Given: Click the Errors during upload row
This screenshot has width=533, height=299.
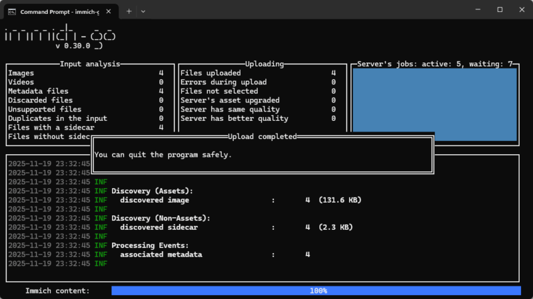Looking at the screenshot, I should pos(258,82).
